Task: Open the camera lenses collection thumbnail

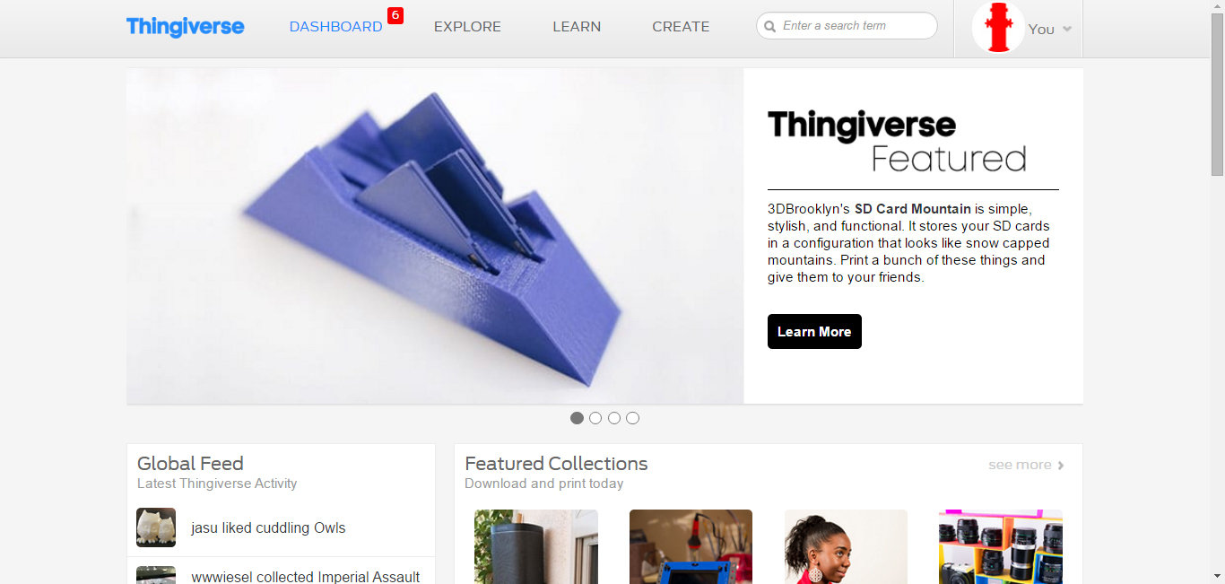Action: [x=1001, y=547]
